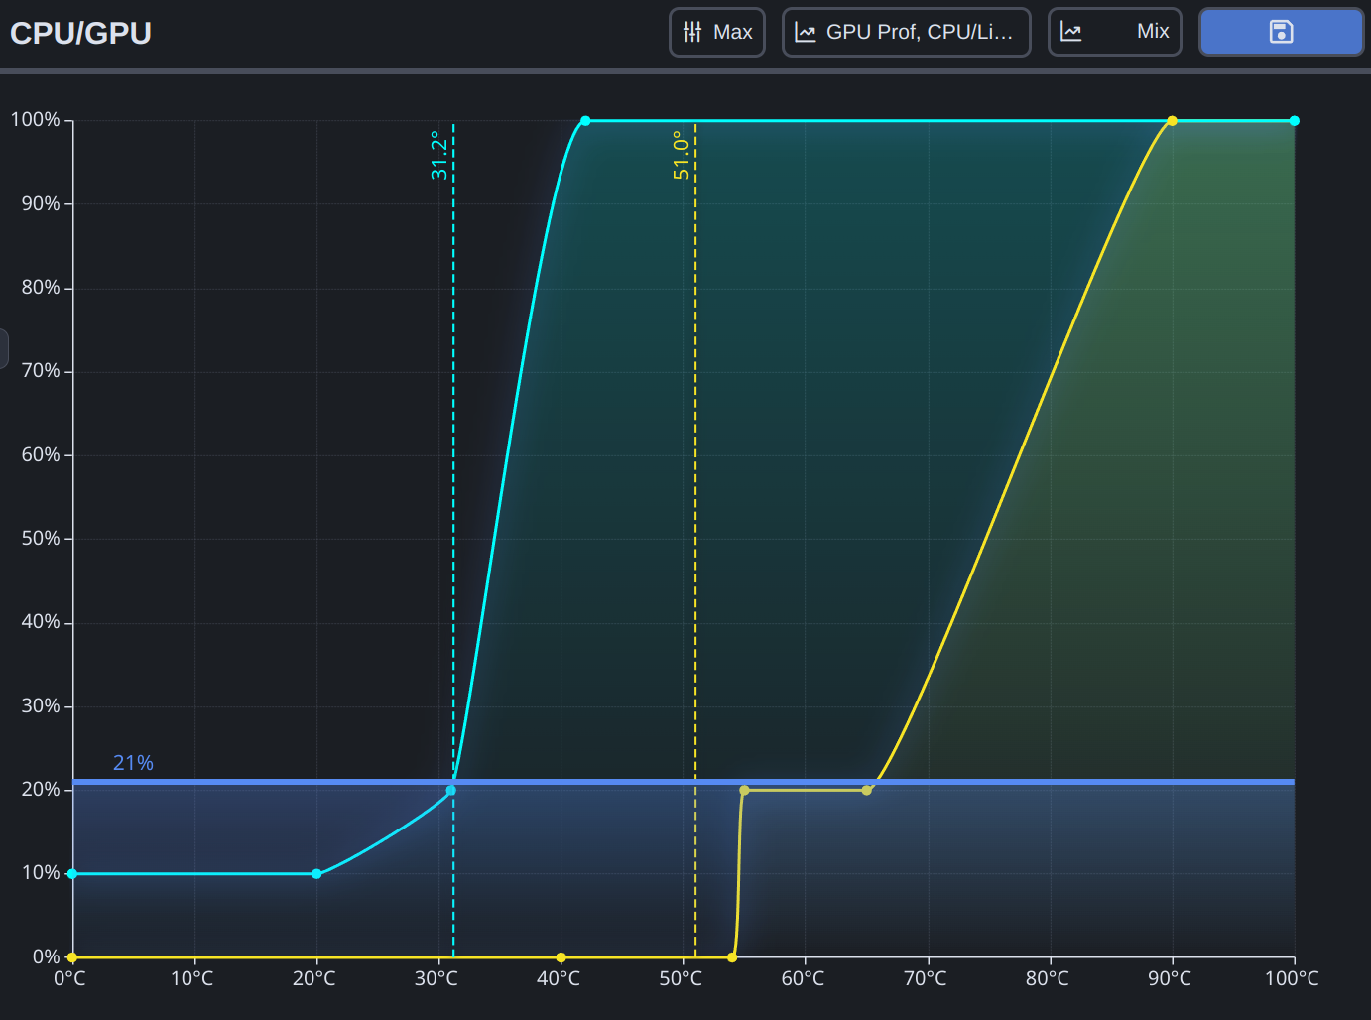Viewport: 1371px width, 1020px height.
Task: Click the yellow 51.0° temperature marker label
Action: tap(681, 156)
